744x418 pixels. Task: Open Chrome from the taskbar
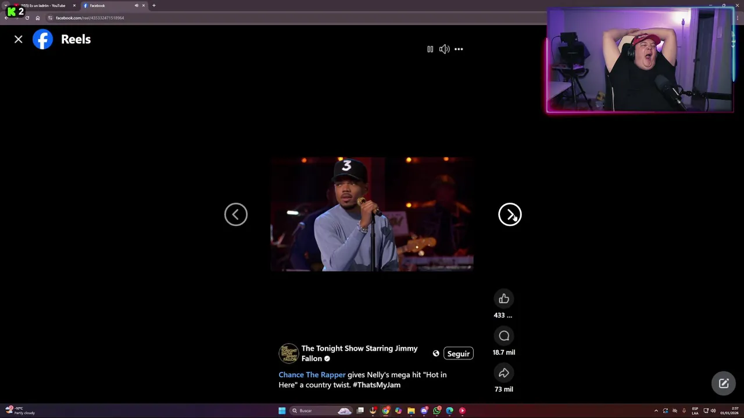[385, 411]
